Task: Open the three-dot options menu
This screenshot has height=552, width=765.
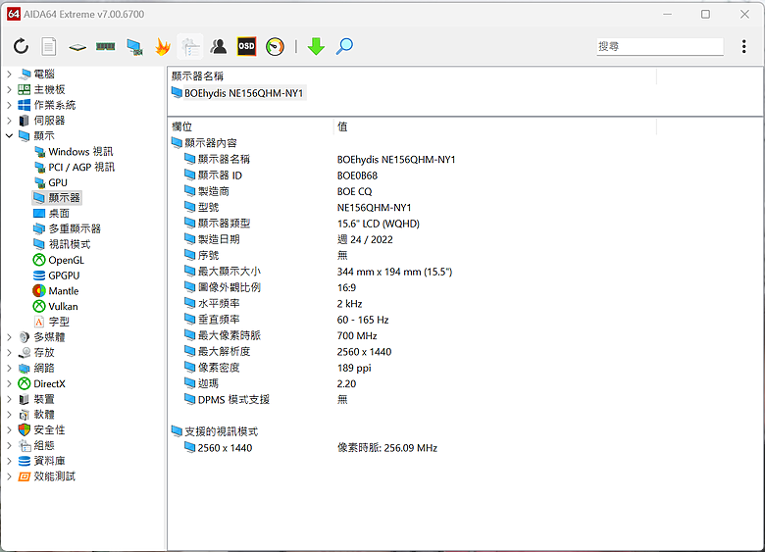Action: coord(743,46)
